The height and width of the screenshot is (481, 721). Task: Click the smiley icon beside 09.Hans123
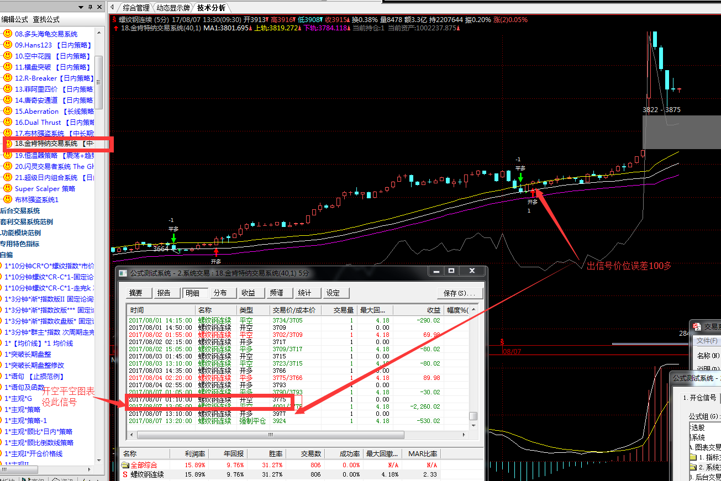(7, 45)
